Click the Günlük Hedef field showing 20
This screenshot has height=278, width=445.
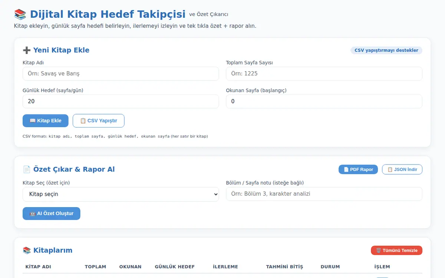pos(121,101)
